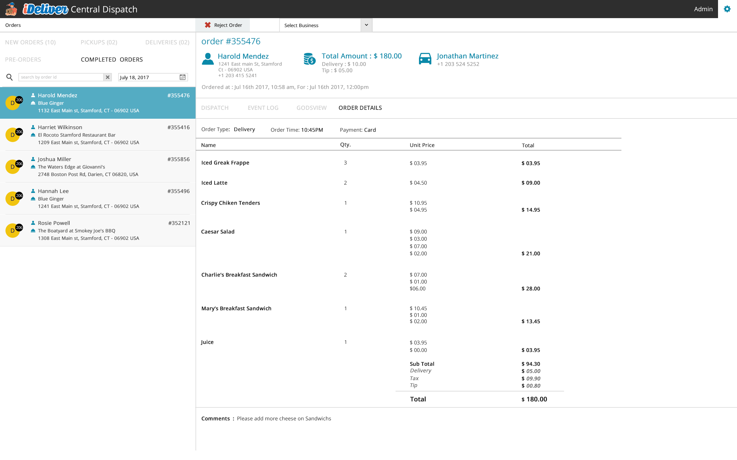Click the D badge on Harriet Wilkinson order

pyautogui.click(x=13, y=135)
